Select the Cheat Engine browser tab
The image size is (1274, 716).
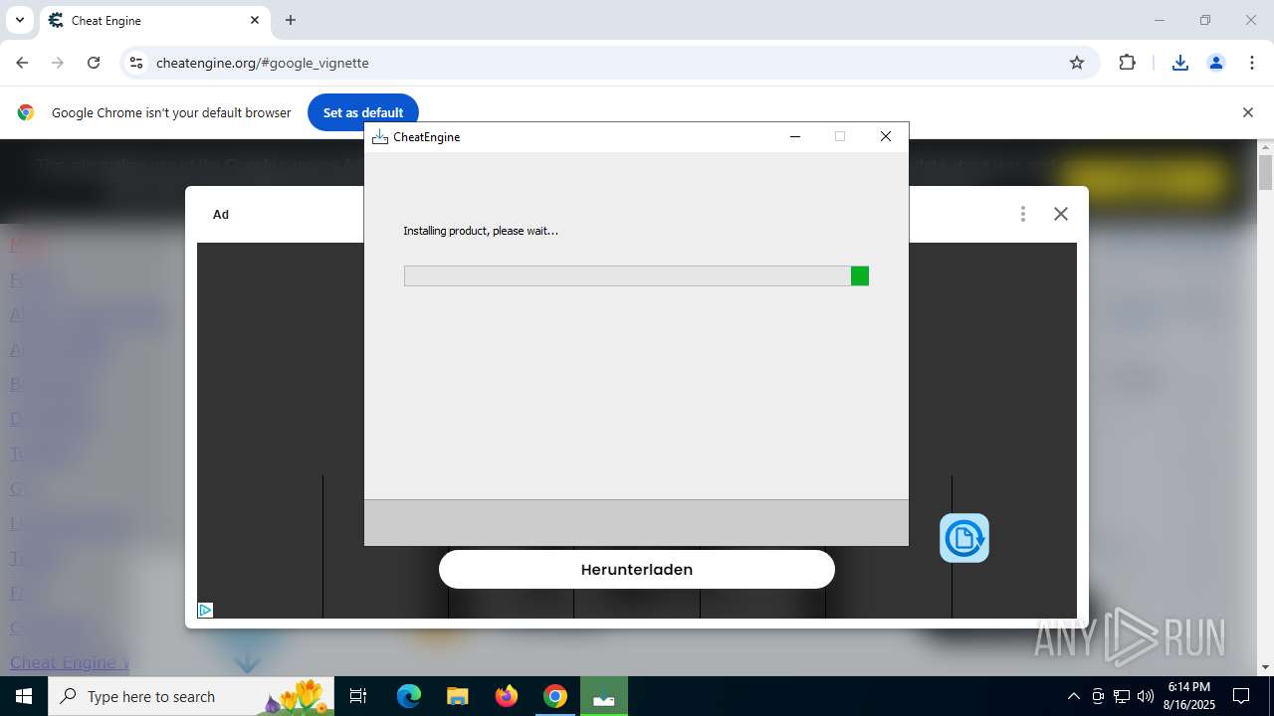(x=154, y=20)
